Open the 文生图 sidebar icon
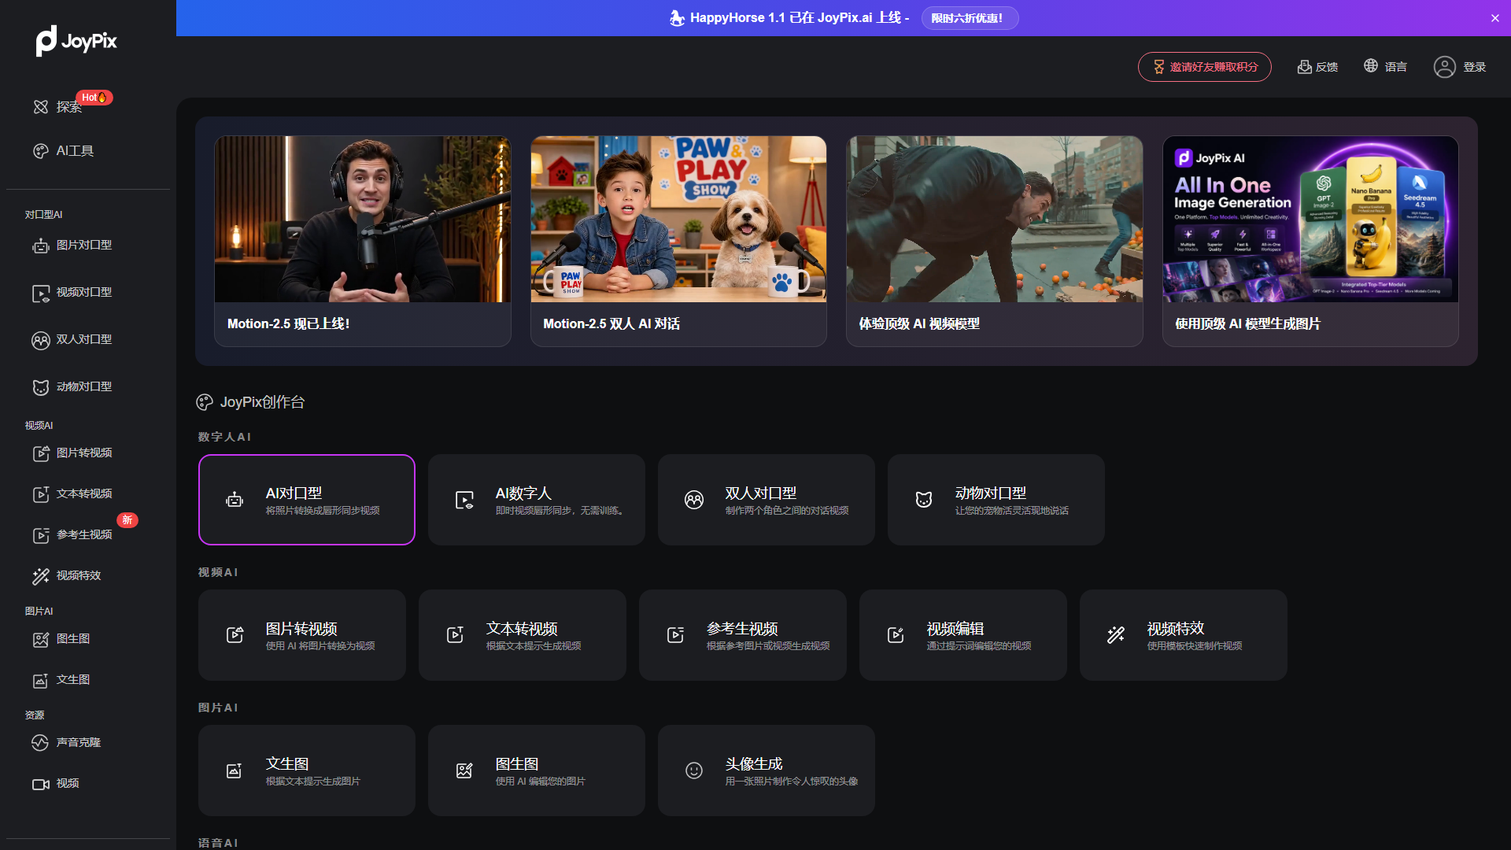The height and width of the screenshot is (850, 1511). [x=41, y=680]
